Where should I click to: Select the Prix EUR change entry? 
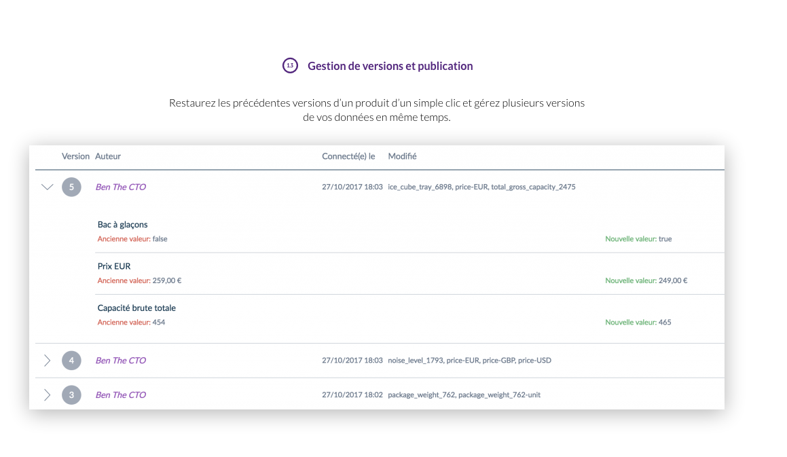pos(114,266)
